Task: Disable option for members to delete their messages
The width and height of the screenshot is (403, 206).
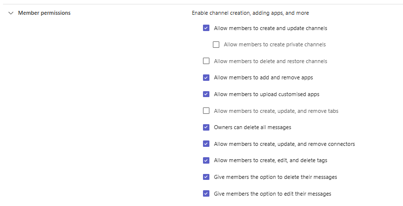Action: [x=206, y=177]
